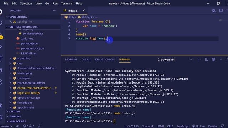Click Go Live in status bar
This screenshot has height=128, width=228.
198,126
